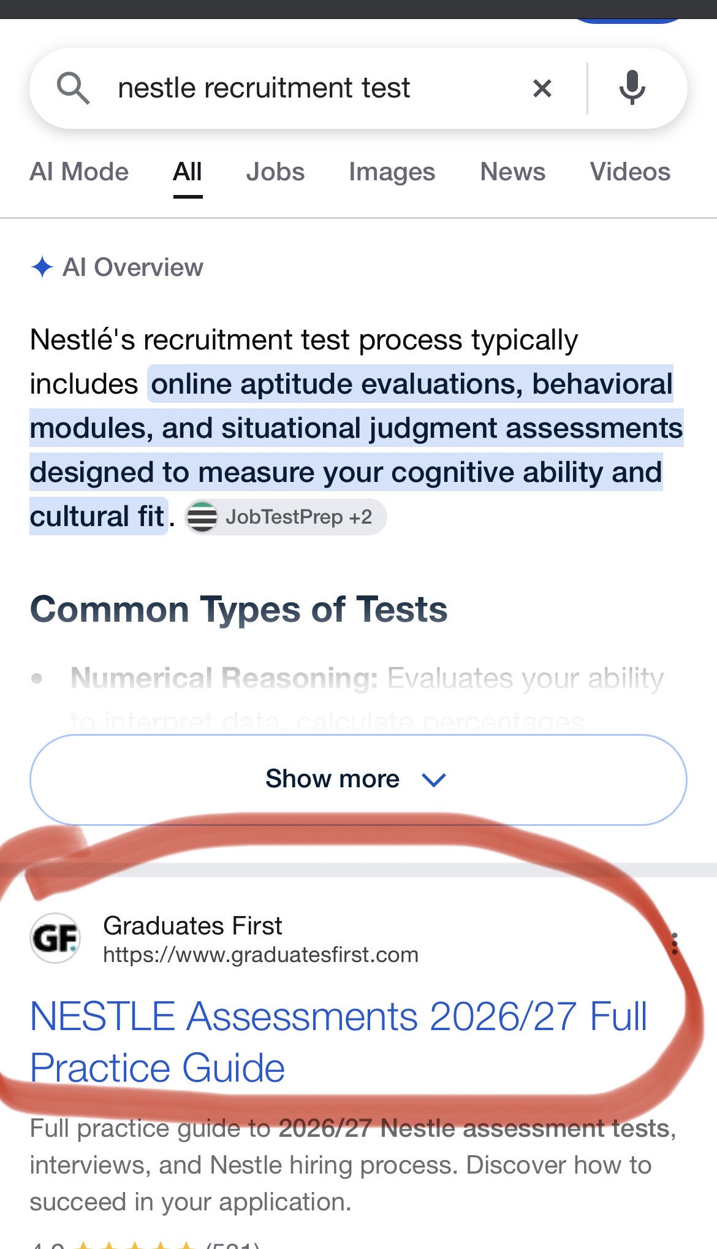Open NESTLE Assessments 2026/27 Full Practice Guide link
Image resolution: width=717 pixels, height=1249 pixels.
(x=338, y=1042)
